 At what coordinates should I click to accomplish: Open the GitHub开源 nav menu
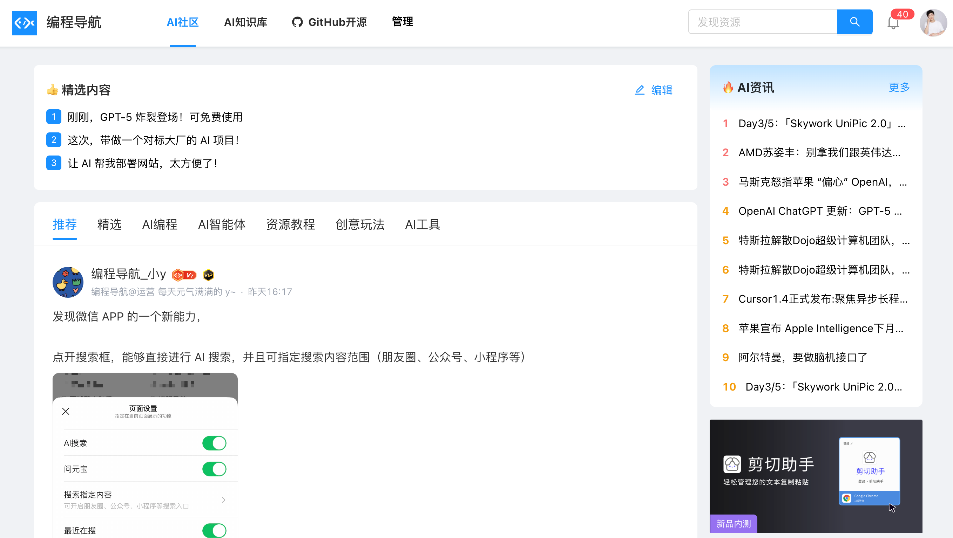pos(329,22)
